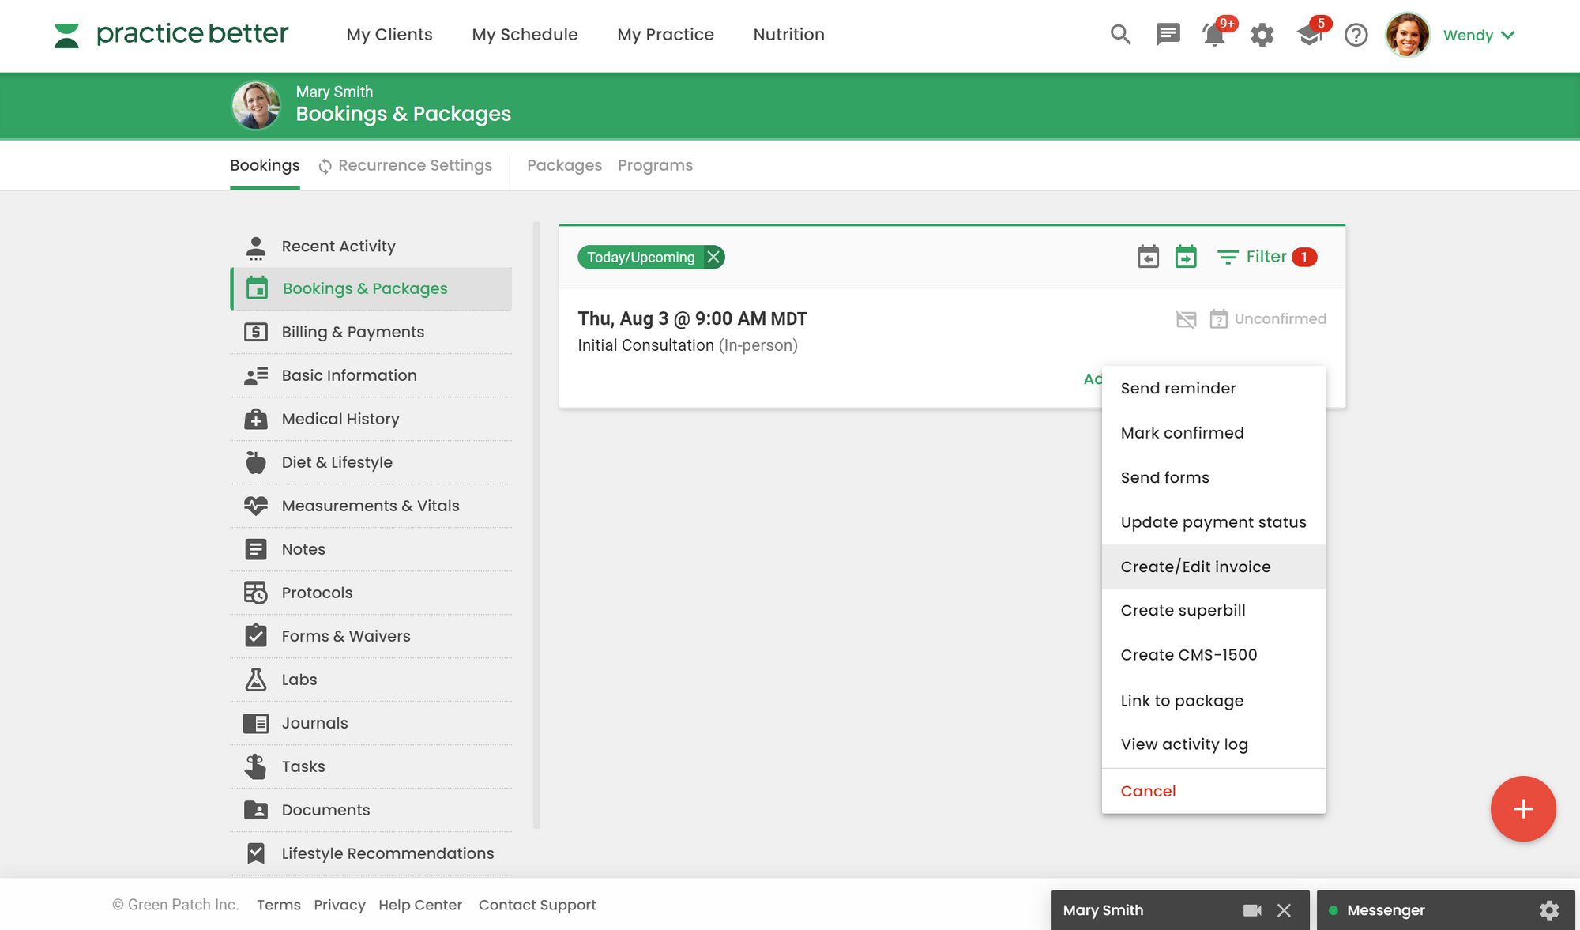
Task: Open the notifications bell icon
Action: (1214, 35)
